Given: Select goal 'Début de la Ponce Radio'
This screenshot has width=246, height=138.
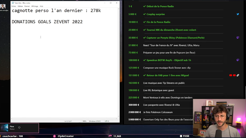Looking at the screenshot, I should (160, 6).
